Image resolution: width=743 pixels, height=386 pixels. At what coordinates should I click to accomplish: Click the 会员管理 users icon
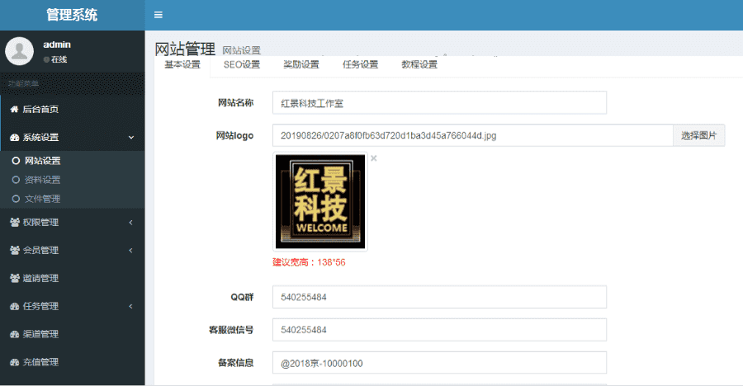click(14, 251)
